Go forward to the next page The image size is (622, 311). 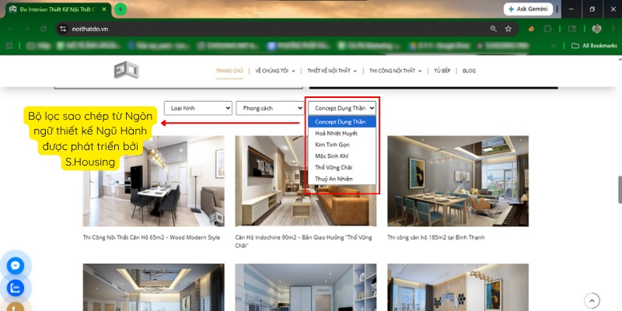point(26,29)
